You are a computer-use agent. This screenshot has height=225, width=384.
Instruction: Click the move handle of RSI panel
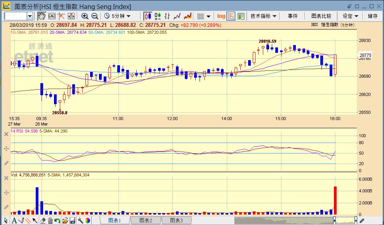pos(6,148)
